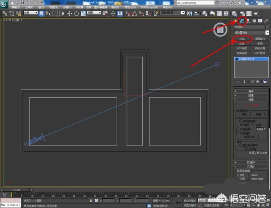The height and width of the screenshot is (208, 271).
Task: Collapse the Selection (选择) rollout
Action: [x=251, y=100]
